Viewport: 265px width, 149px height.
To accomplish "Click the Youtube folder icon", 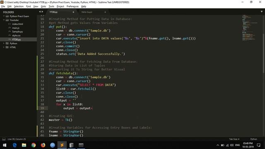I will (x=7, y=20).
